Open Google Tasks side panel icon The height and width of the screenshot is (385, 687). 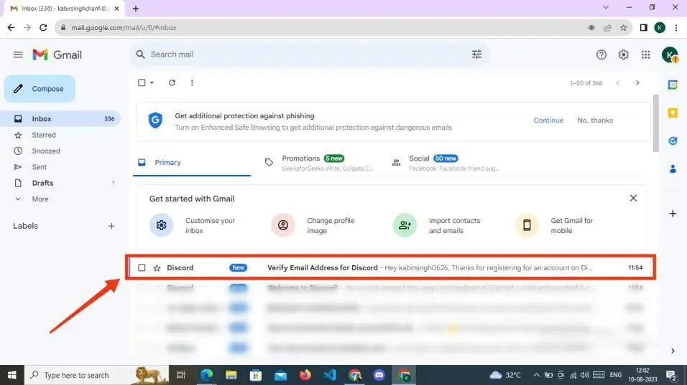point(673,141)
